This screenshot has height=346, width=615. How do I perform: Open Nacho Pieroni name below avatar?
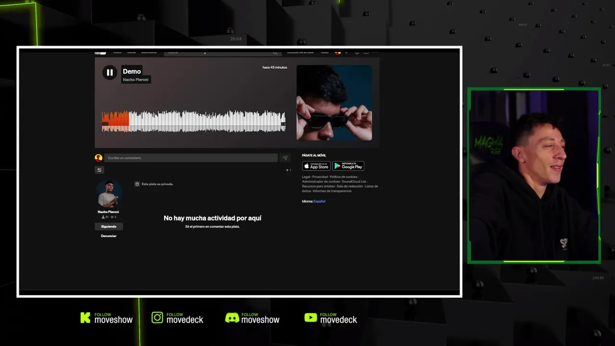coord(108,212)
